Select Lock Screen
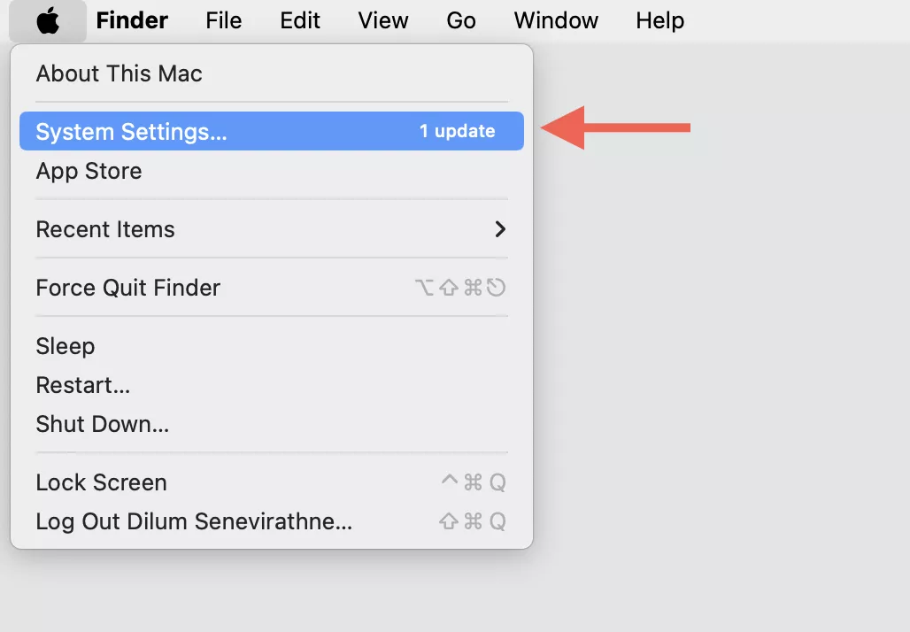This screenshot has width=910, height=632. [272, 482]
